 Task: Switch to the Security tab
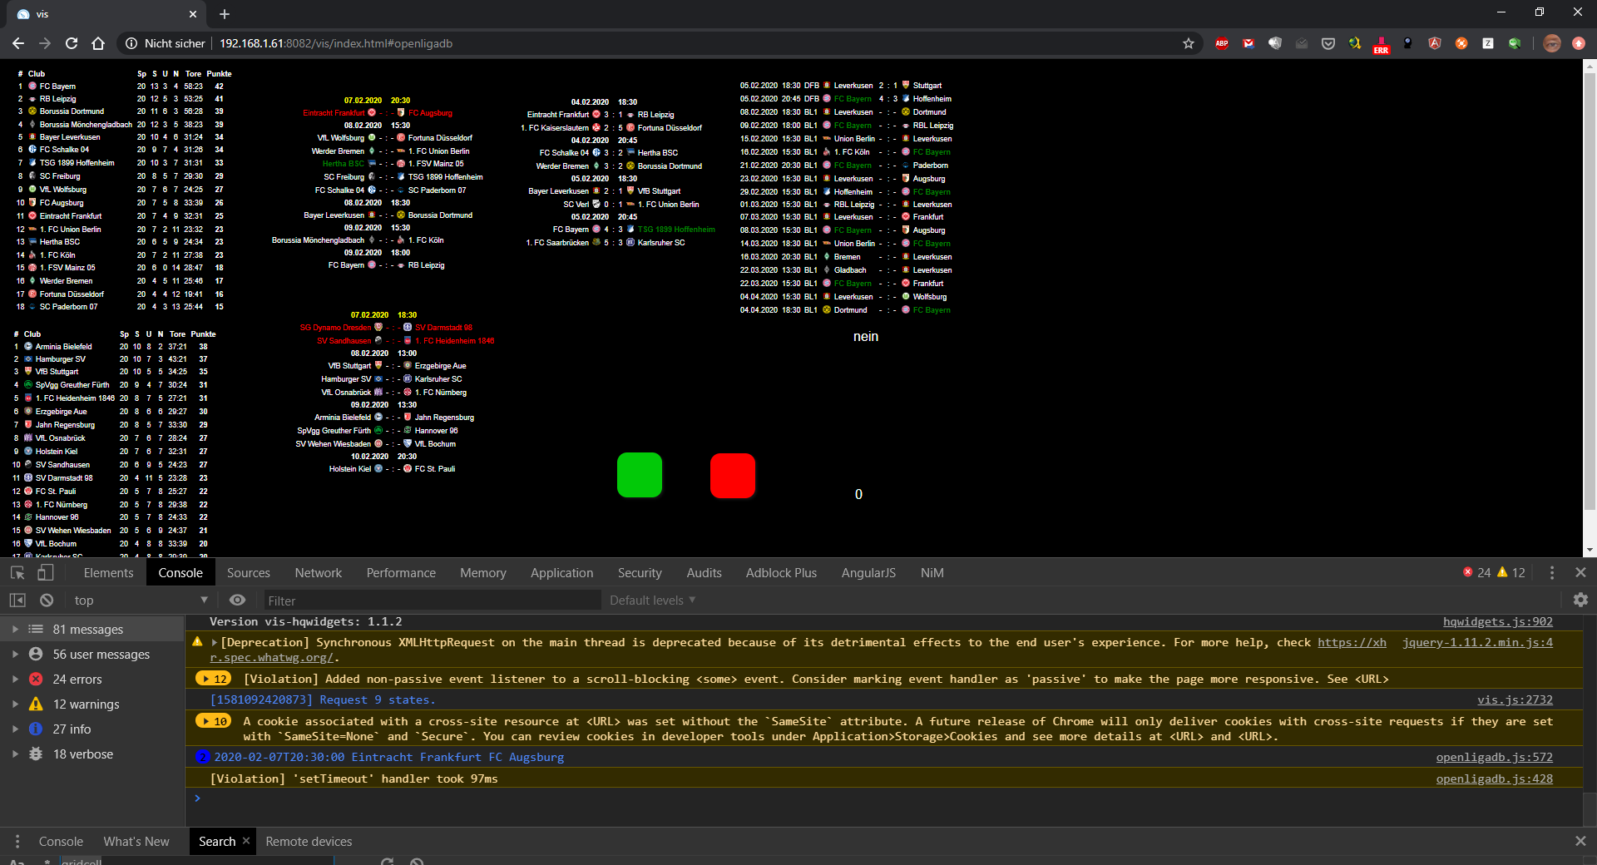tap(640, 572)
